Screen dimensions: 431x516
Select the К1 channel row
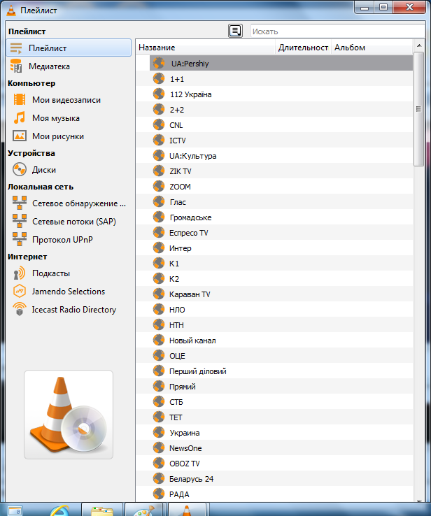coord(274,264)
